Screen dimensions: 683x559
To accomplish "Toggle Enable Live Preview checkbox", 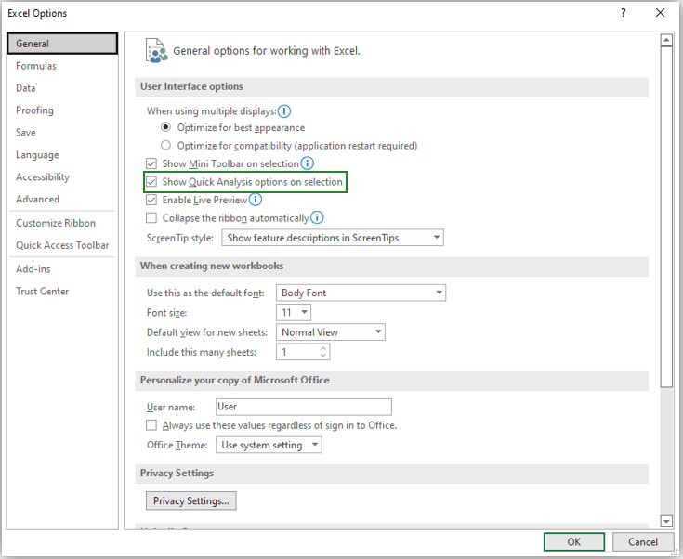I will pyautogui.click(x=151, y=200).
